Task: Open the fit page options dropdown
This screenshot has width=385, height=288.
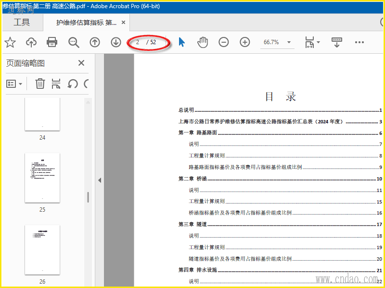Action: [312, 42]
